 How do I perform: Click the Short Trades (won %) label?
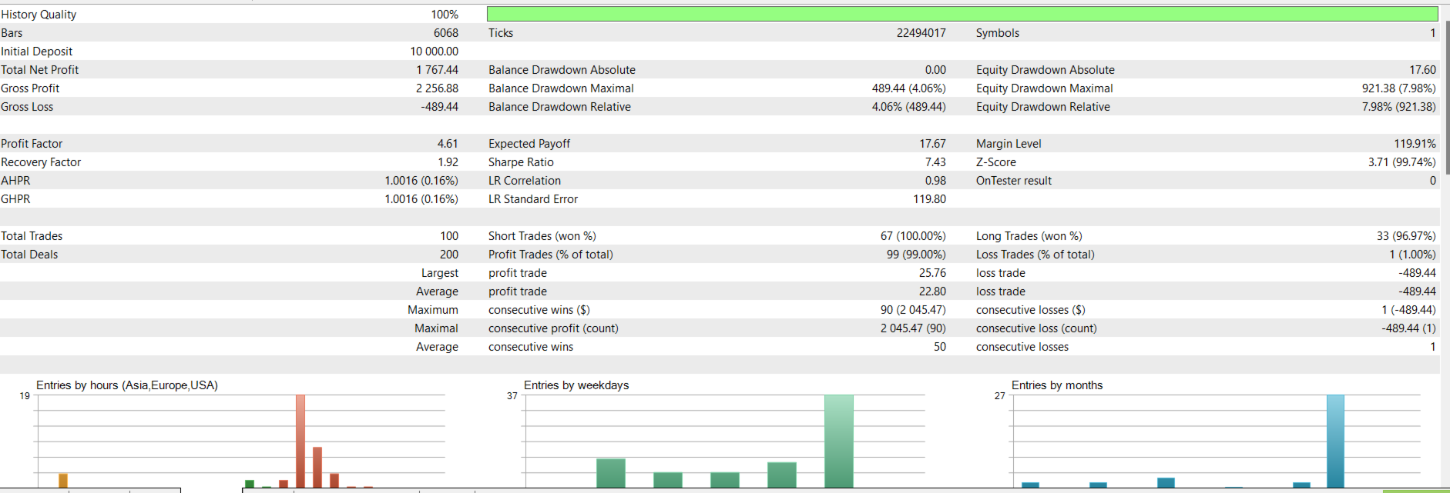tap(542, 236)
